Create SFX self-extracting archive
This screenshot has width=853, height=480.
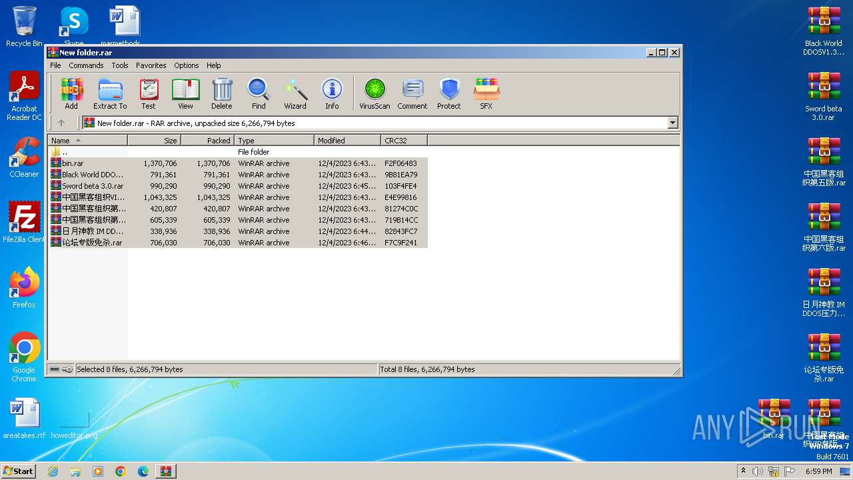tap(486, 93)
